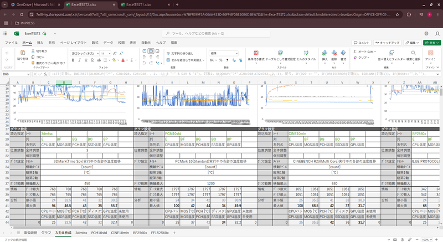
Task: Click the green Share (共有) button
Action: [432, 43]
